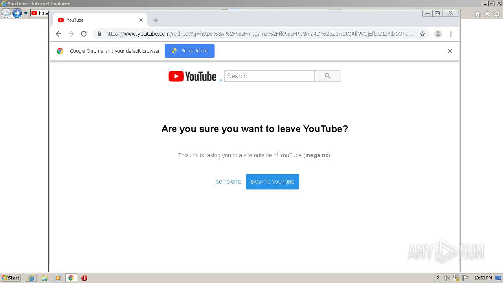Open Internet Explorer's Favorites star
Viewport: 503px width, 283px height.
click(x=487, y=14)
